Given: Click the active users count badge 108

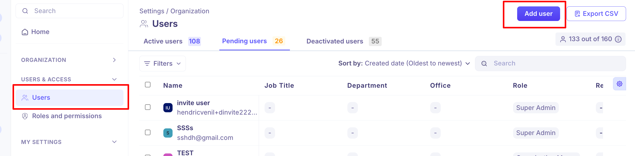Looking at the screenshot, I should 194,41.
